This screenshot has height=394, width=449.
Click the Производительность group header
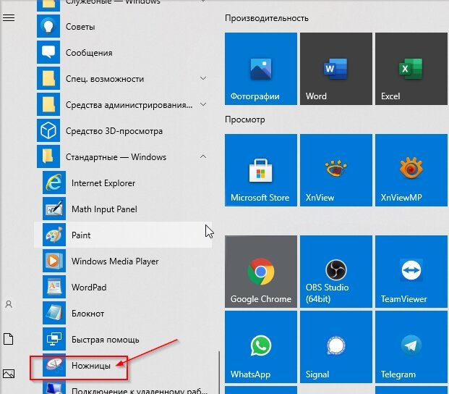pyautogui.click(x=267, y=18)
